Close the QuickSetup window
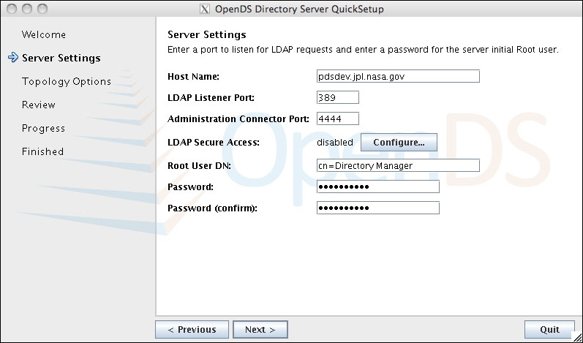Image resolution: width=583 pixels, height=343 pixels. [12, 9]
